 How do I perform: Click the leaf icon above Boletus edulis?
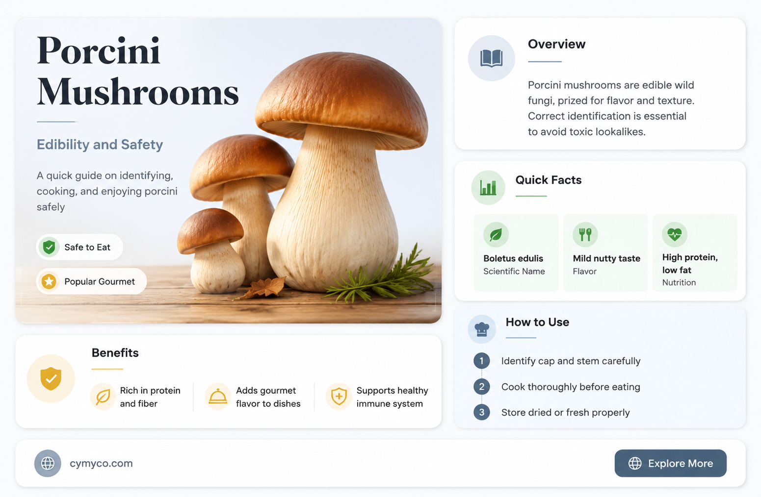point(496,234)
